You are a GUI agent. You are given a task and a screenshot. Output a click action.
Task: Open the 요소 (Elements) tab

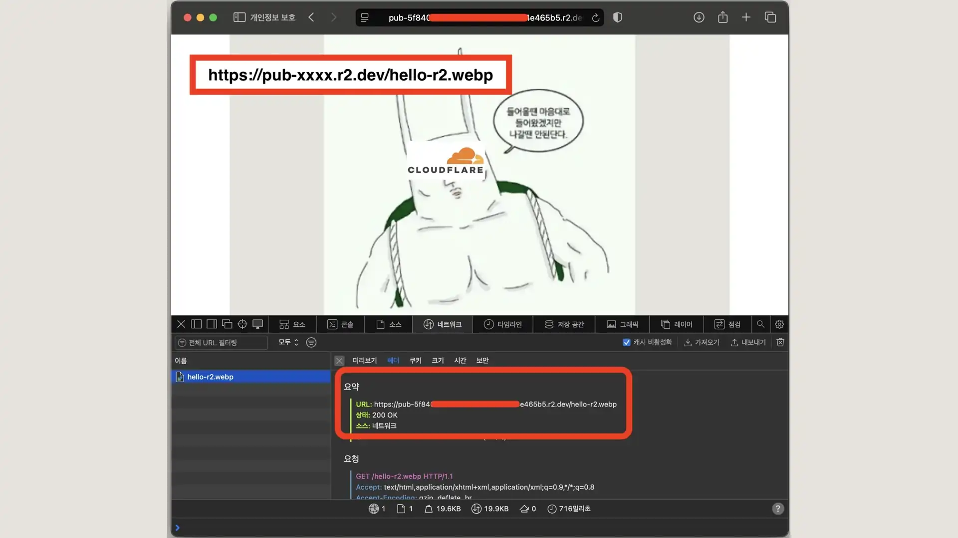coord(292,324)
